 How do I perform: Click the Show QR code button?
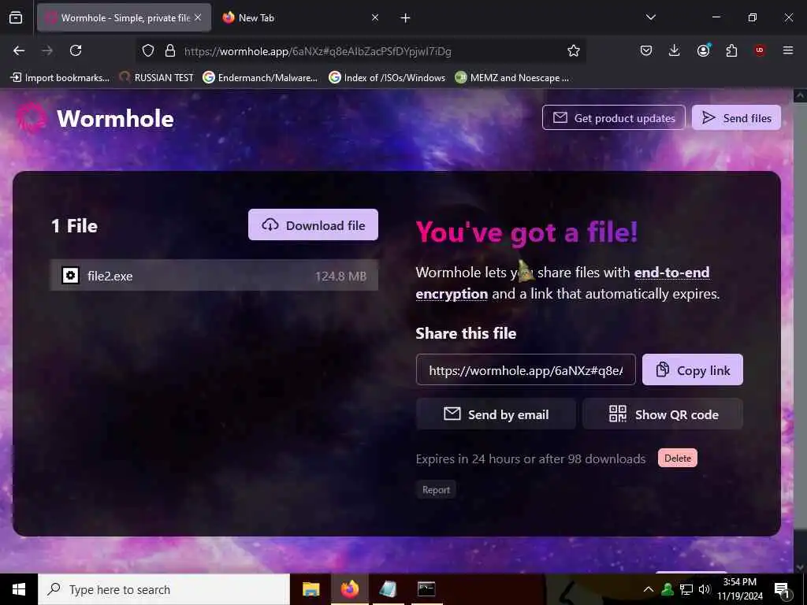tap(662, 414)
